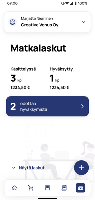Tap the Wi-Fi signal status icon

(x=67, y=3)
